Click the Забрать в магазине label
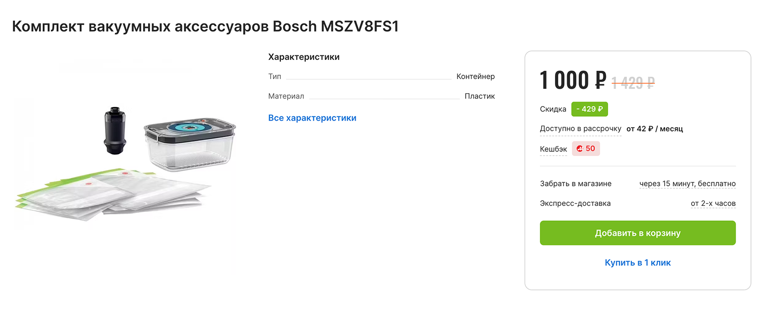768x320 pixels. tap(576, 184)
